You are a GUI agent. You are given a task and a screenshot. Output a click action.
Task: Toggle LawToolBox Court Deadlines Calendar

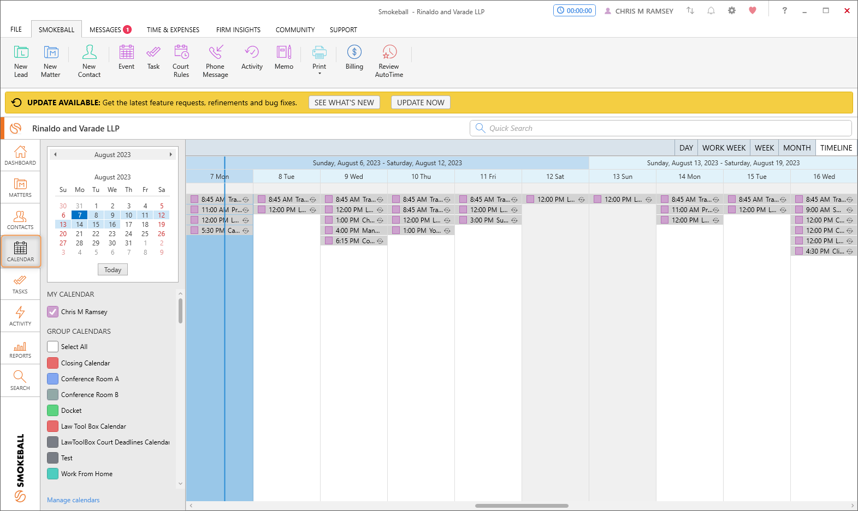(x=52, y=442)
